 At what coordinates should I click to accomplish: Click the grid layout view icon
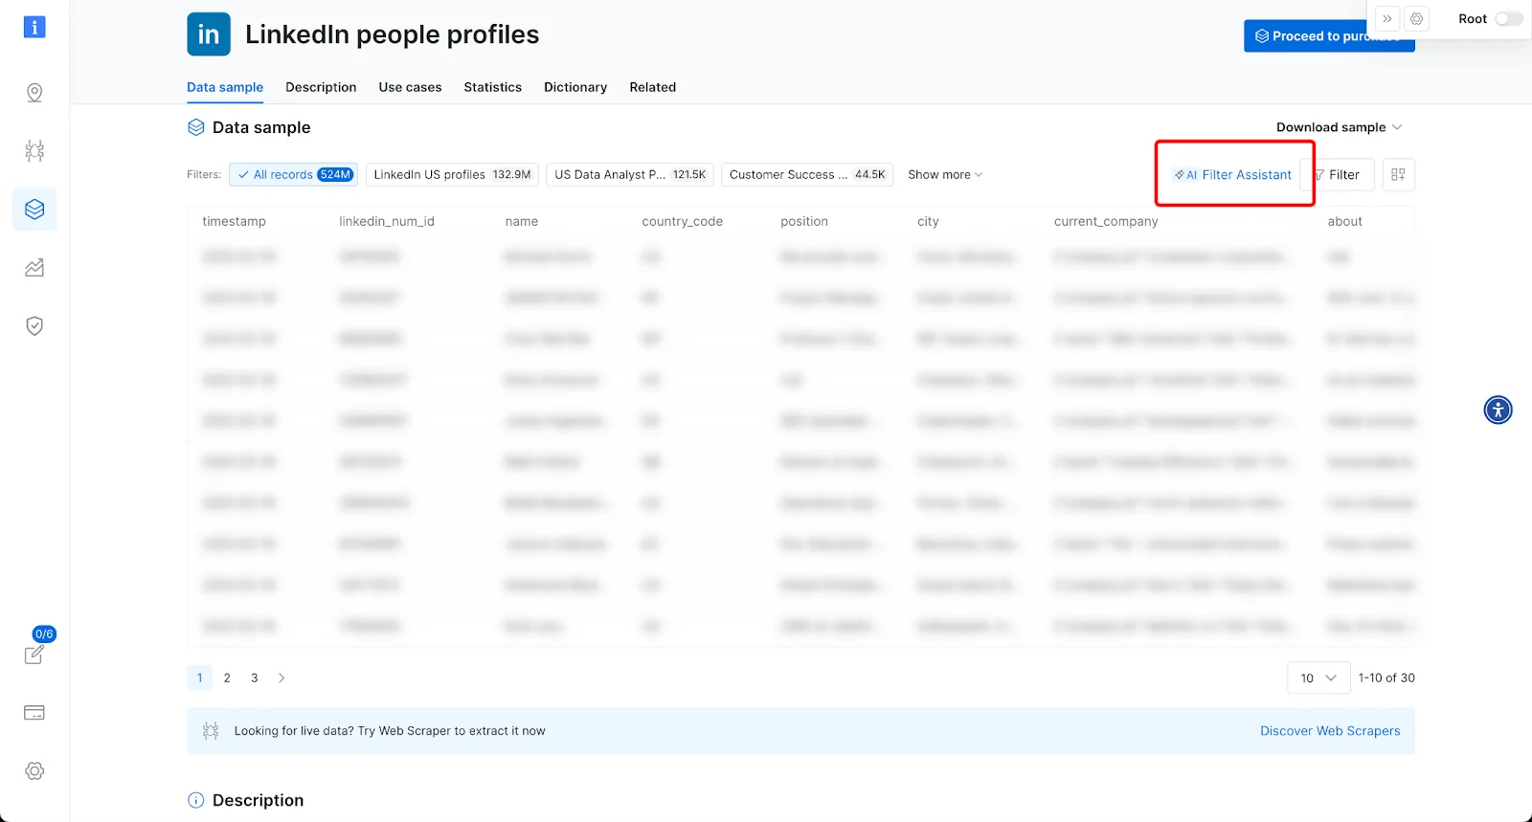[1398, 174]
